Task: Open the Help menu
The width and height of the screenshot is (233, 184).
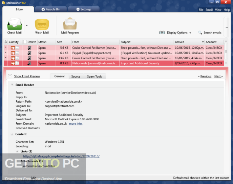Action: (x=227, y=10)
